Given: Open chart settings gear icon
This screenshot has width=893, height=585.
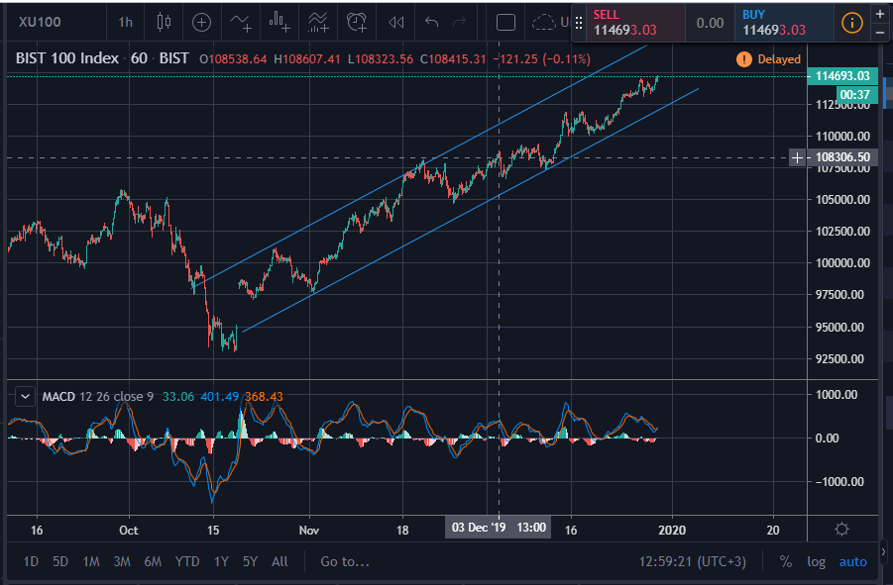Looking at the screenshot, I should pyautogui.click(x=841, y=530).
